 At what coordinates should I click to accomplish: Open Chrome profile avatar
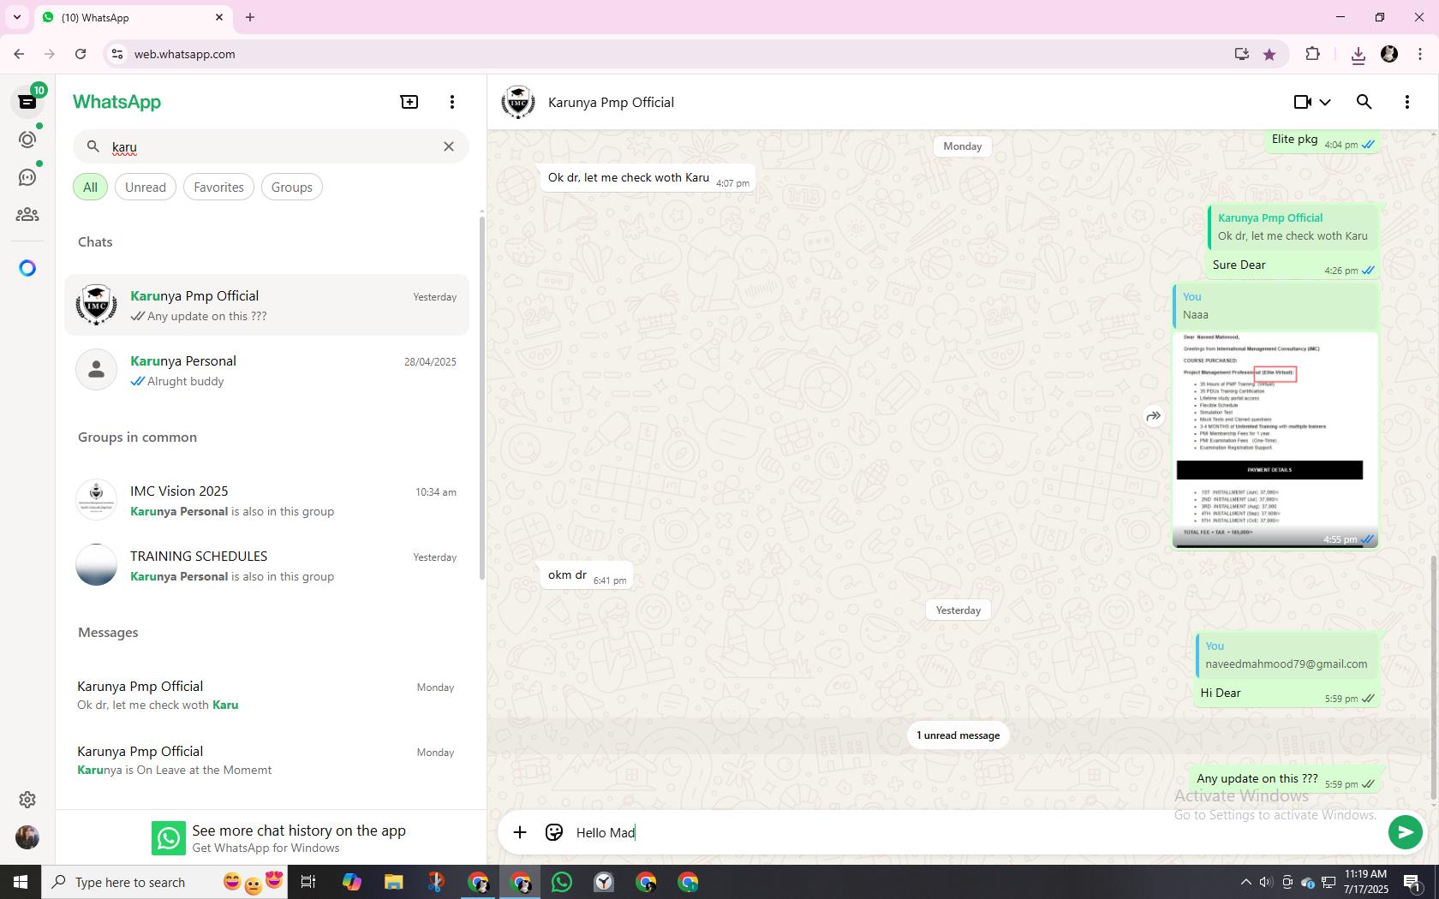click(1389, 54)
